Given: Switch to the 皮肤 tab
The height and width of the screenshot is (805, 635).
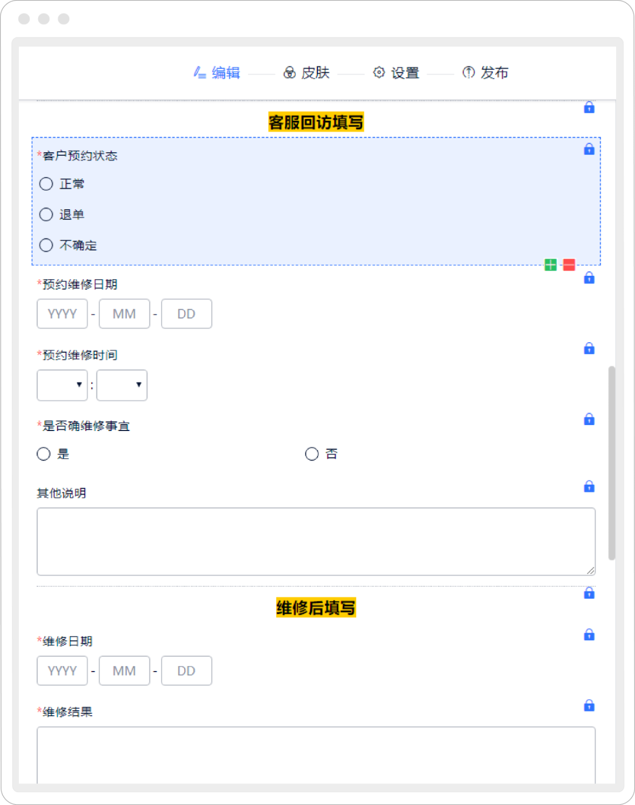Looking at the screenshot, I should coord(306,73).
